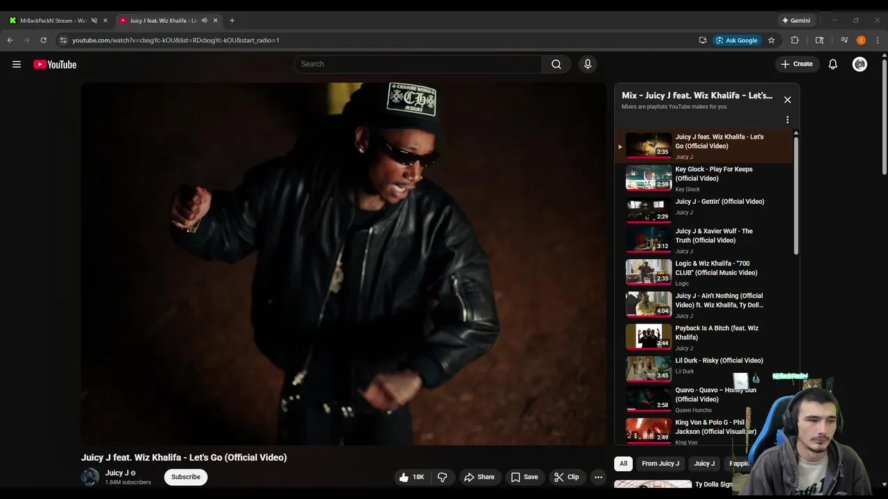Screen dimensions: 888x499
Task: Like the video with thumbs up
Action: pos(411,477)
